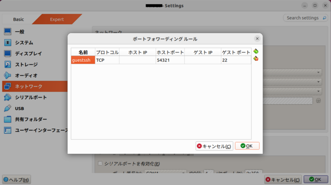Open the first network dropdown behind dialog
Screen dimensions: 331x185
(x=292, y=73)
